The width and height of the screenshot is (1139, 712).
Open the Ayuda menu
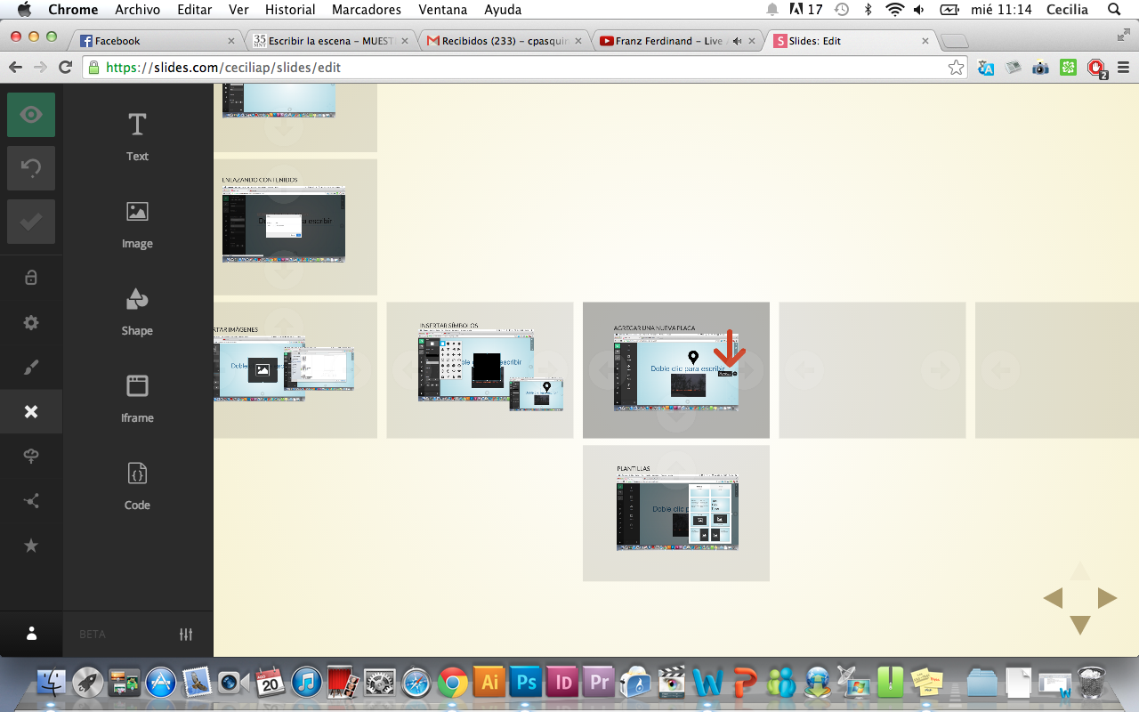503,10
